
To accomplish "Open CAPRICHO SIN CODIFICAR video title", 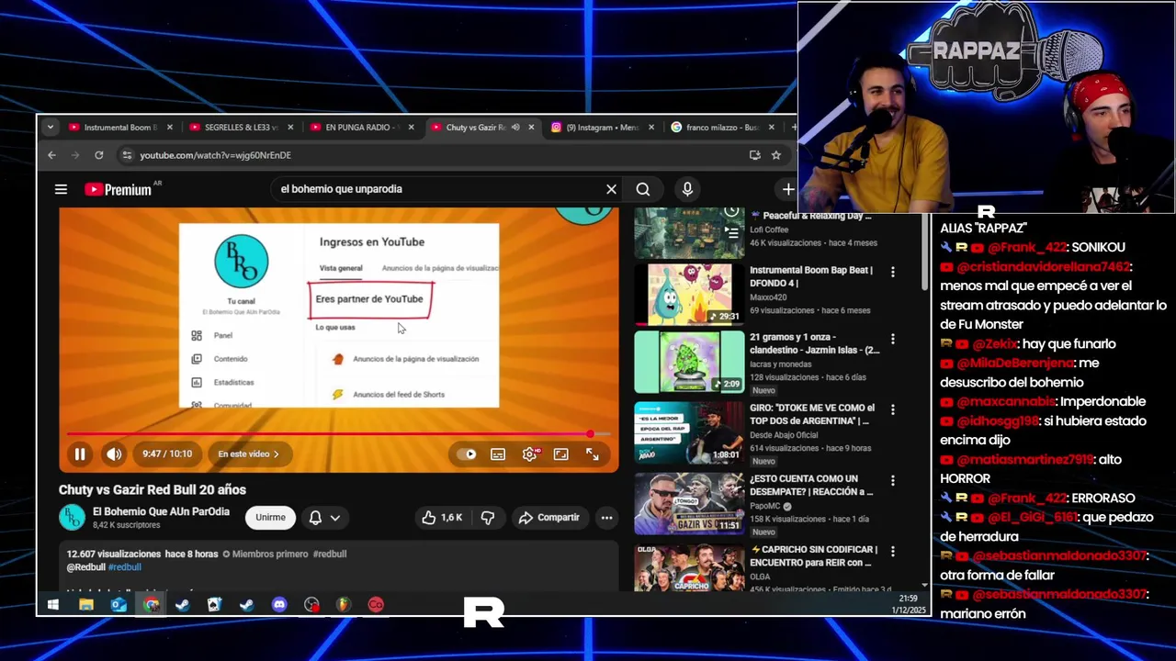I will 811,555.
